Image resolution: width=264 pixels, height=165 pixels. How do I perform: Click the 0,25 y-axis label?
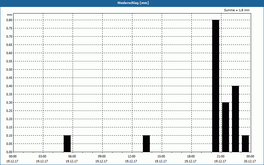(9, 111)
